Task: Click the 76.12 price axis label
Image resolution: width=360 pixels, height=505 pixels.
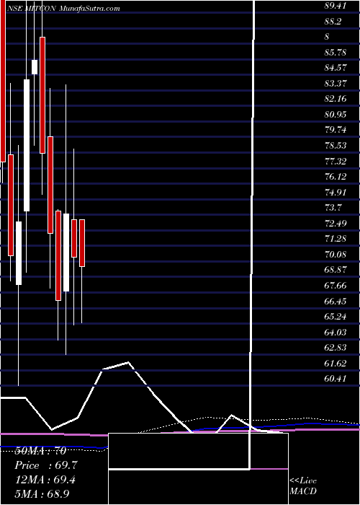Action: [336, 177]
